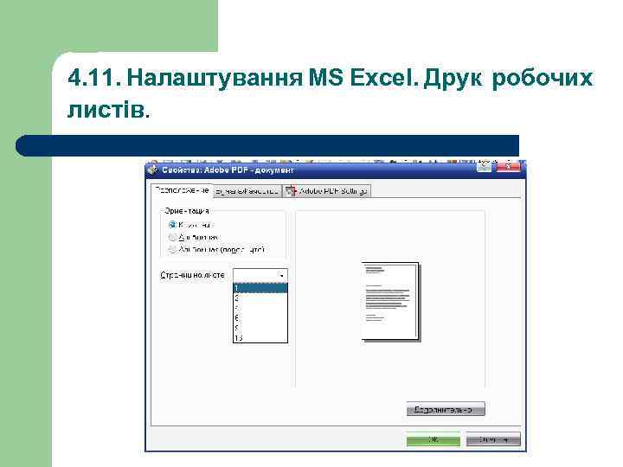Click the Adobe PDF Settings tab icon
The height and width of the screenshot is (467, 623).
(291, 191)
